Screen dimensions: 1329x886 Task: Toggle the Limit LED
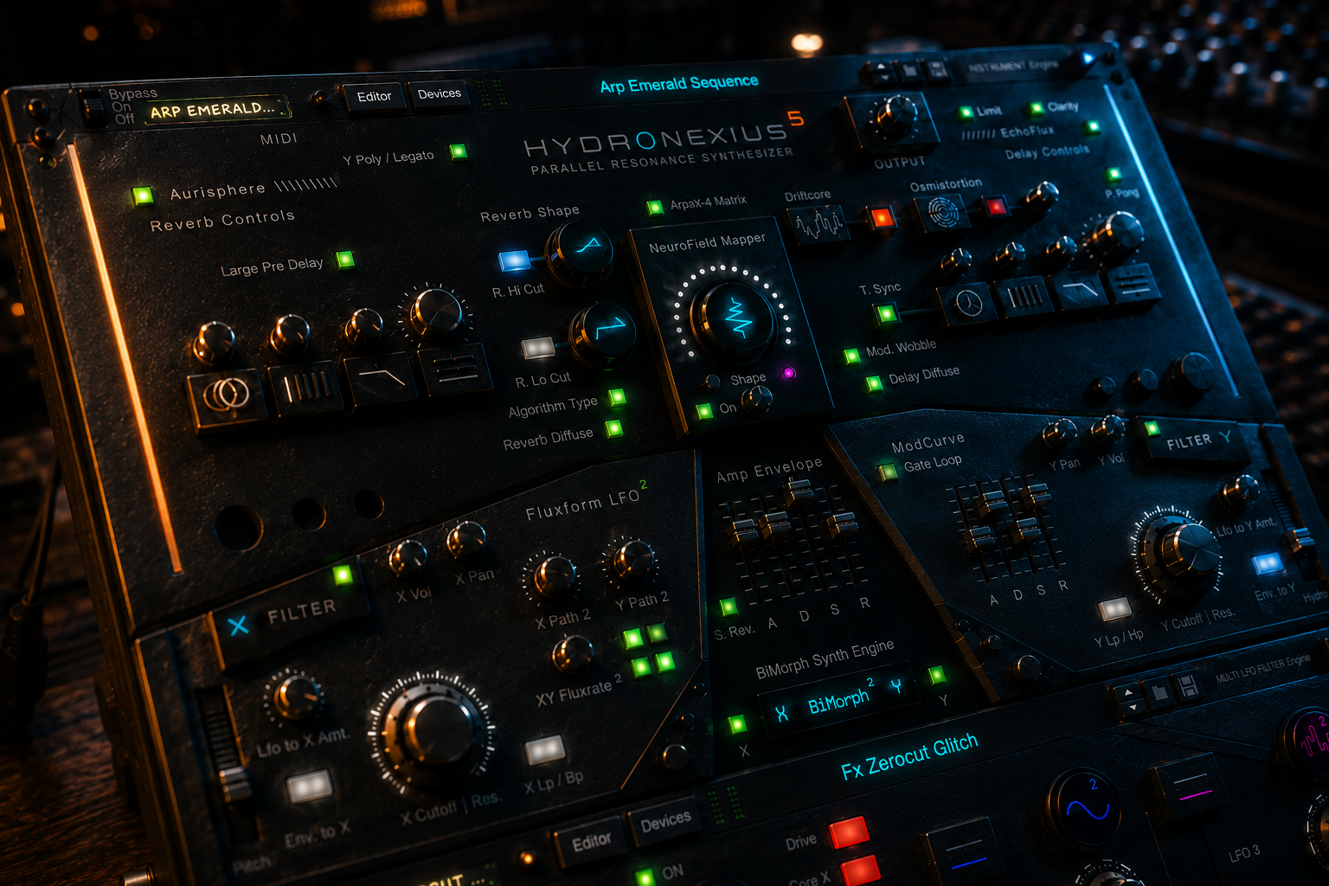[966, 112]
